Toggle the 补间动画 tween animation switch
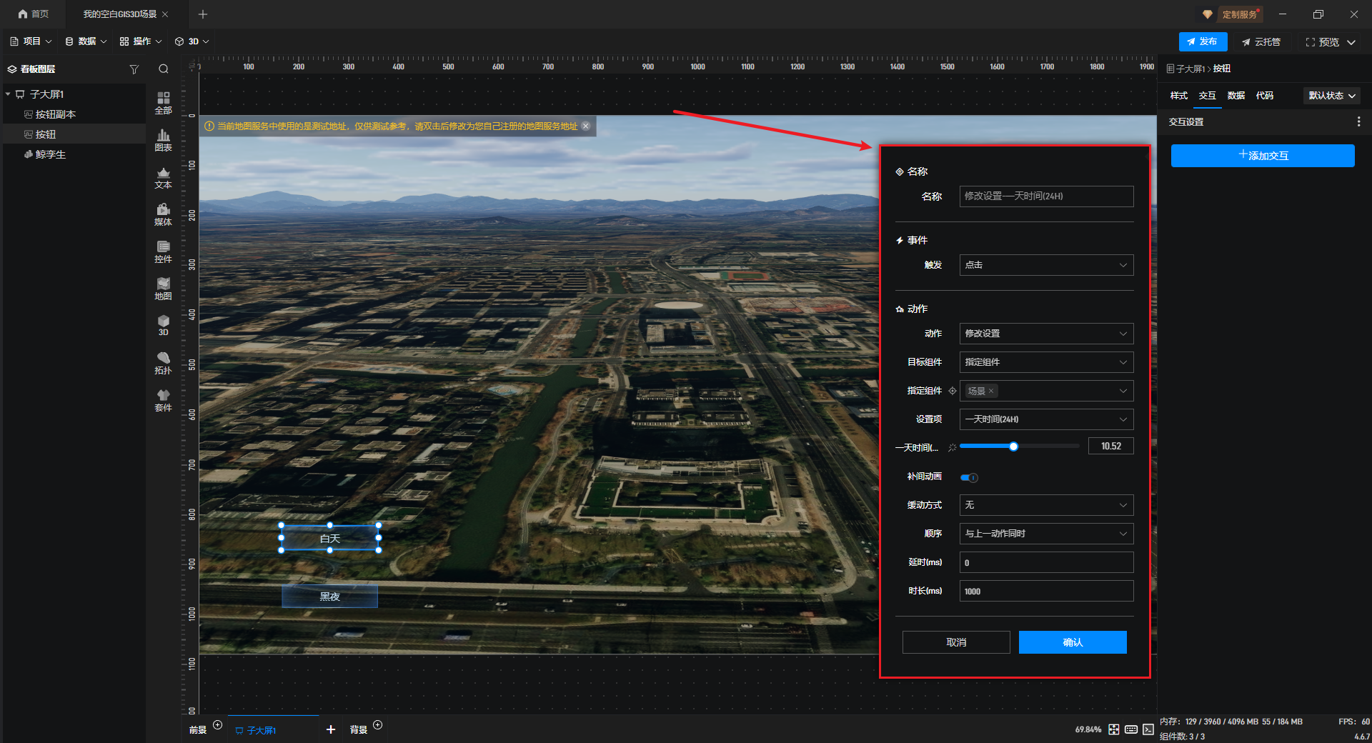The image size is (1372, 743). [x=969, y=477]
